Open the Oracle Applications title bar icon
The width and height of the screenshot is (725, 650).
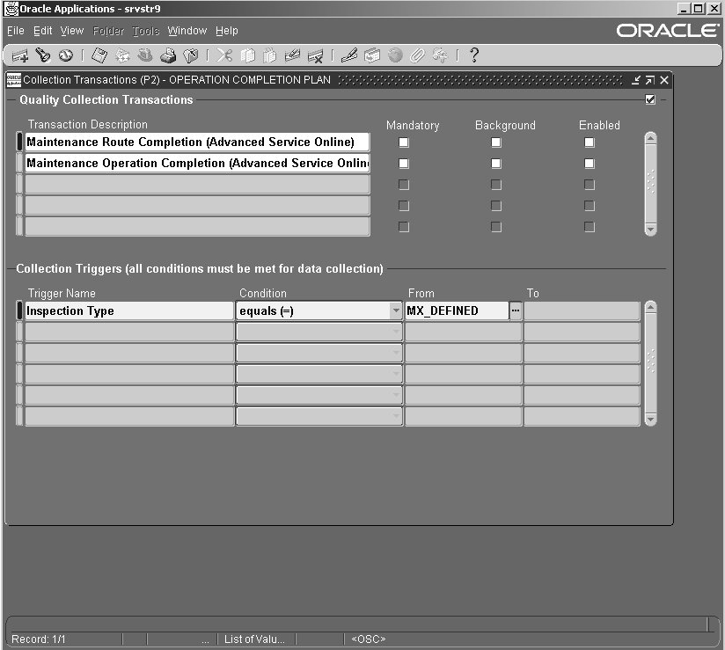(x=11, y=9)
